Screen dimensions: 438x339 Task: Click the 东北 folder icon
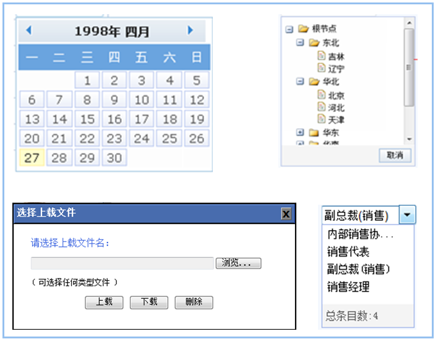pyautogui.click(x=314, y=43)
